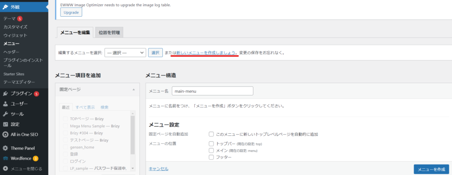Collapse the 固定ページ panel arrow
This screenshot has height=175, width=452.
[133, 90]
